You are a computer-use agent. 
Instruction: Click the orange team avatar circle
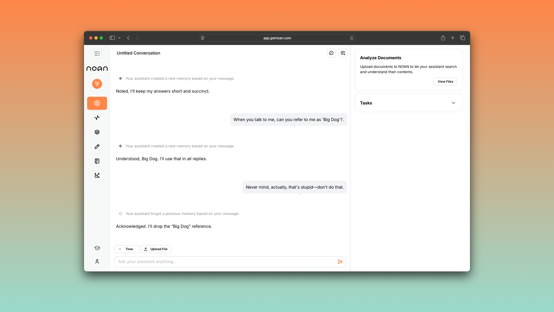pos(97,84)
